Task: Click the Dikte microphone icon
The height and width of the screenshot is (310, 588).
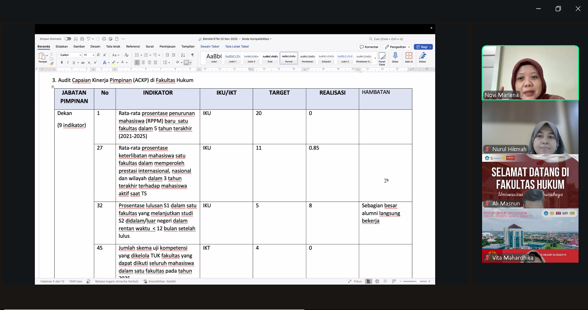Action: [395, 57]
